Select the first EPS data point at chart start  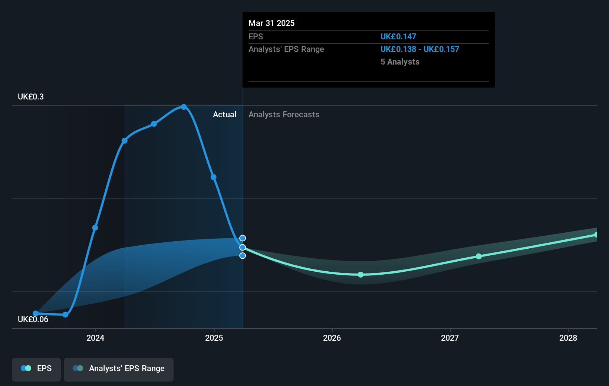36,314
